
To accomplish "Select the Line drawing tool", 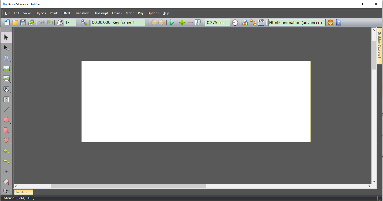I will (6, 110).
